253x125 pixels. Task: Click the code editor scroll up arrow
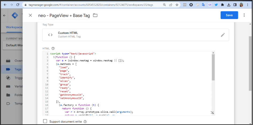click(213, 53)
